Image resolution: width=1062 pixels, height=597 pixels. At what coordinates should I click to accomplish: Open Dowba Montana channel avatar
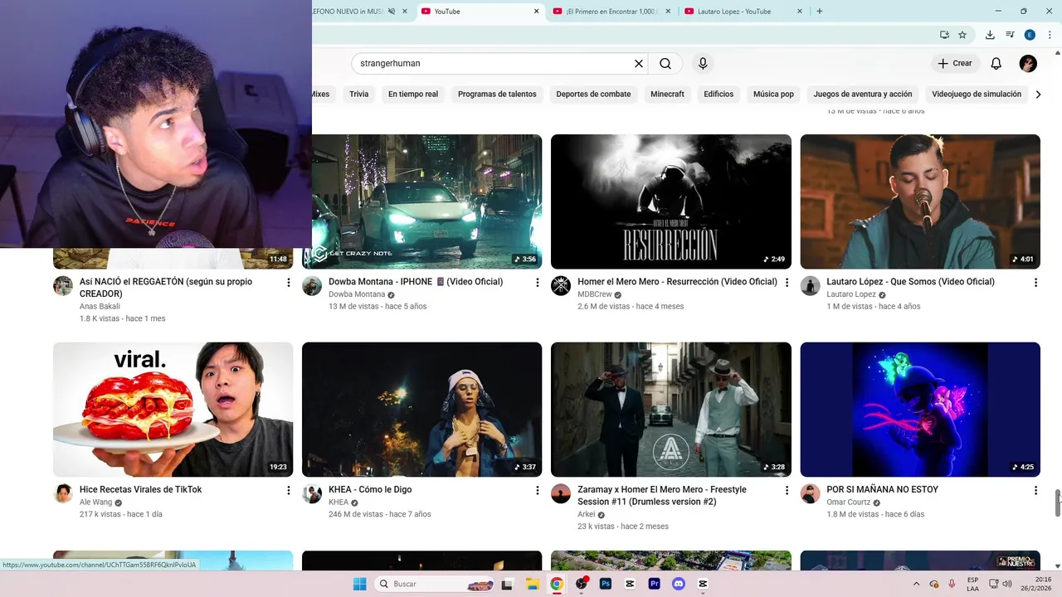click(x=312, y=286)
